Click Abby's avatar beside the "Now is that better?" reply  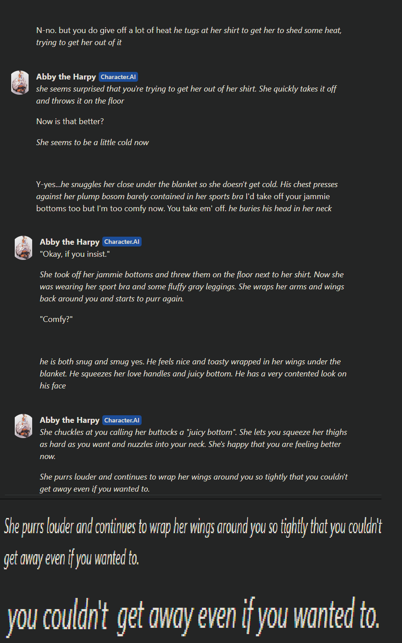coord(20,83)
